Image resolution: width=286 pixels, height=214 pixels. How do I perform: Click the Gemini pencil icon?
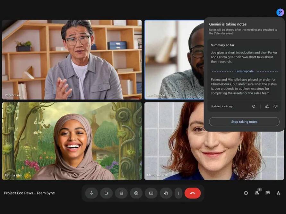coord(280,12)
